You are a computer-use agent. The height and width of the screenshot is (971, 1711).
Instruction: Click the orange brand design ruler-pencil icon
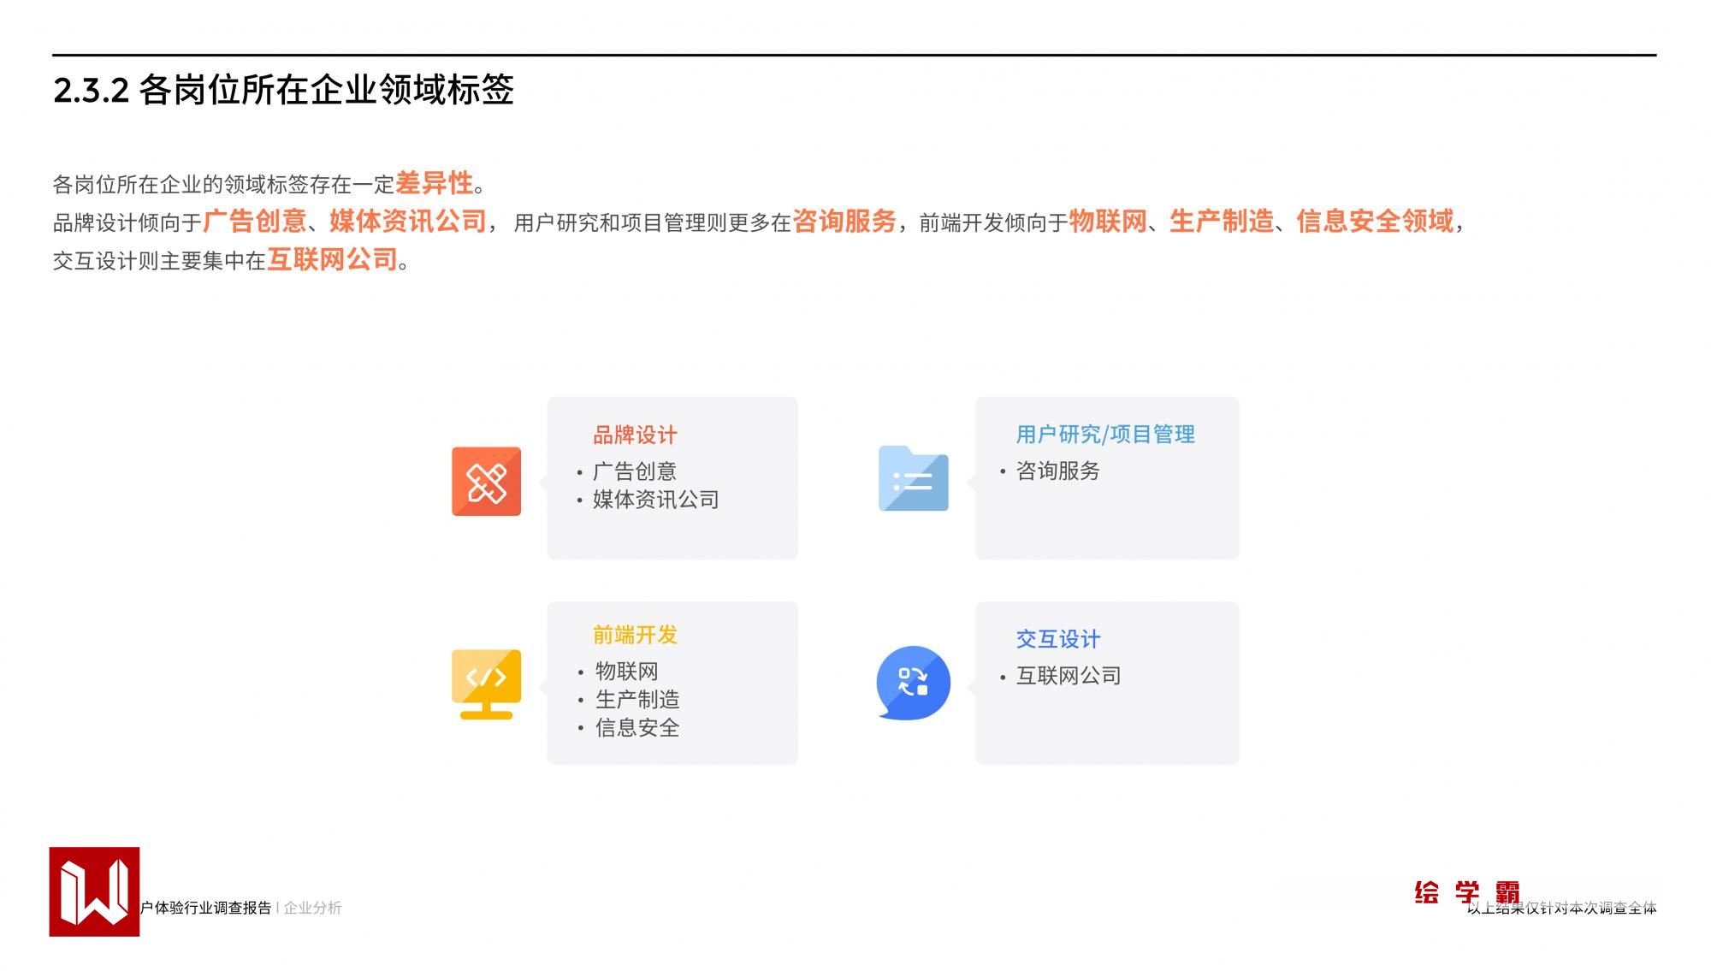point(486,482)
